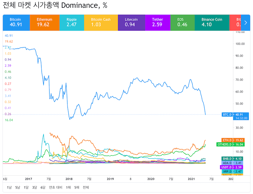Show the 전체 time range
Screen dimensions: 253x194
[86, 187]
